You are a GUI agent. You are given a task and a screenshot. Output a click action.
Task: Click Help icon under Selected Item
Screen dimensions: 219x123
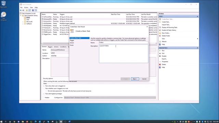[160, 67]
